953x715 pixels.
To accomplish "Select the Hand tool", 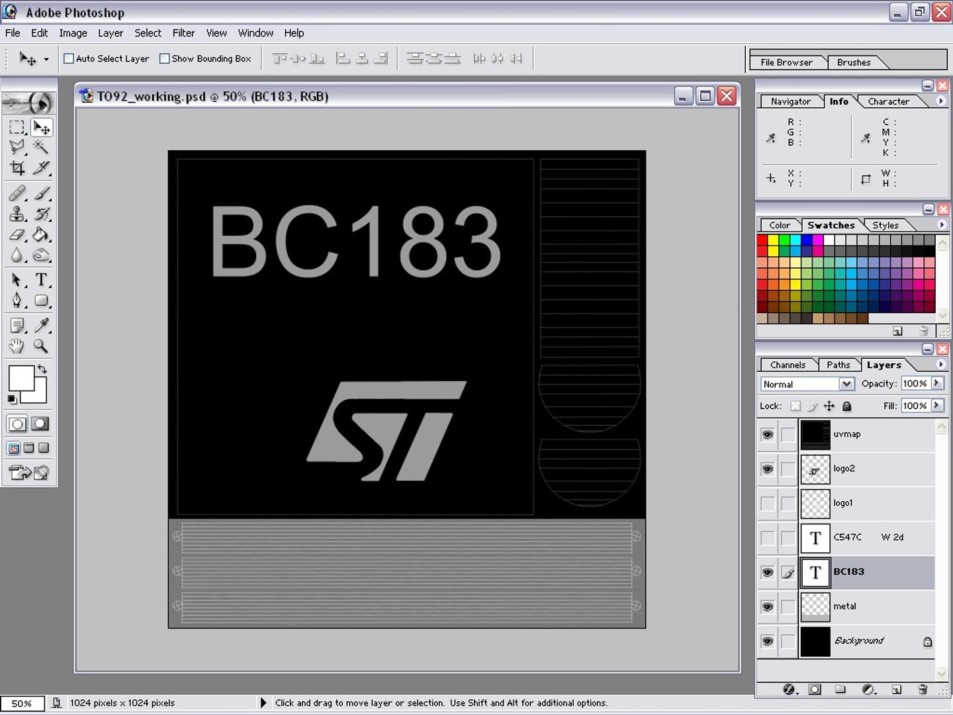I will click(18, 346).
